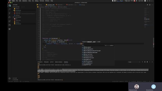
Task: Open the Search view in activity bar
Action: 10,9
